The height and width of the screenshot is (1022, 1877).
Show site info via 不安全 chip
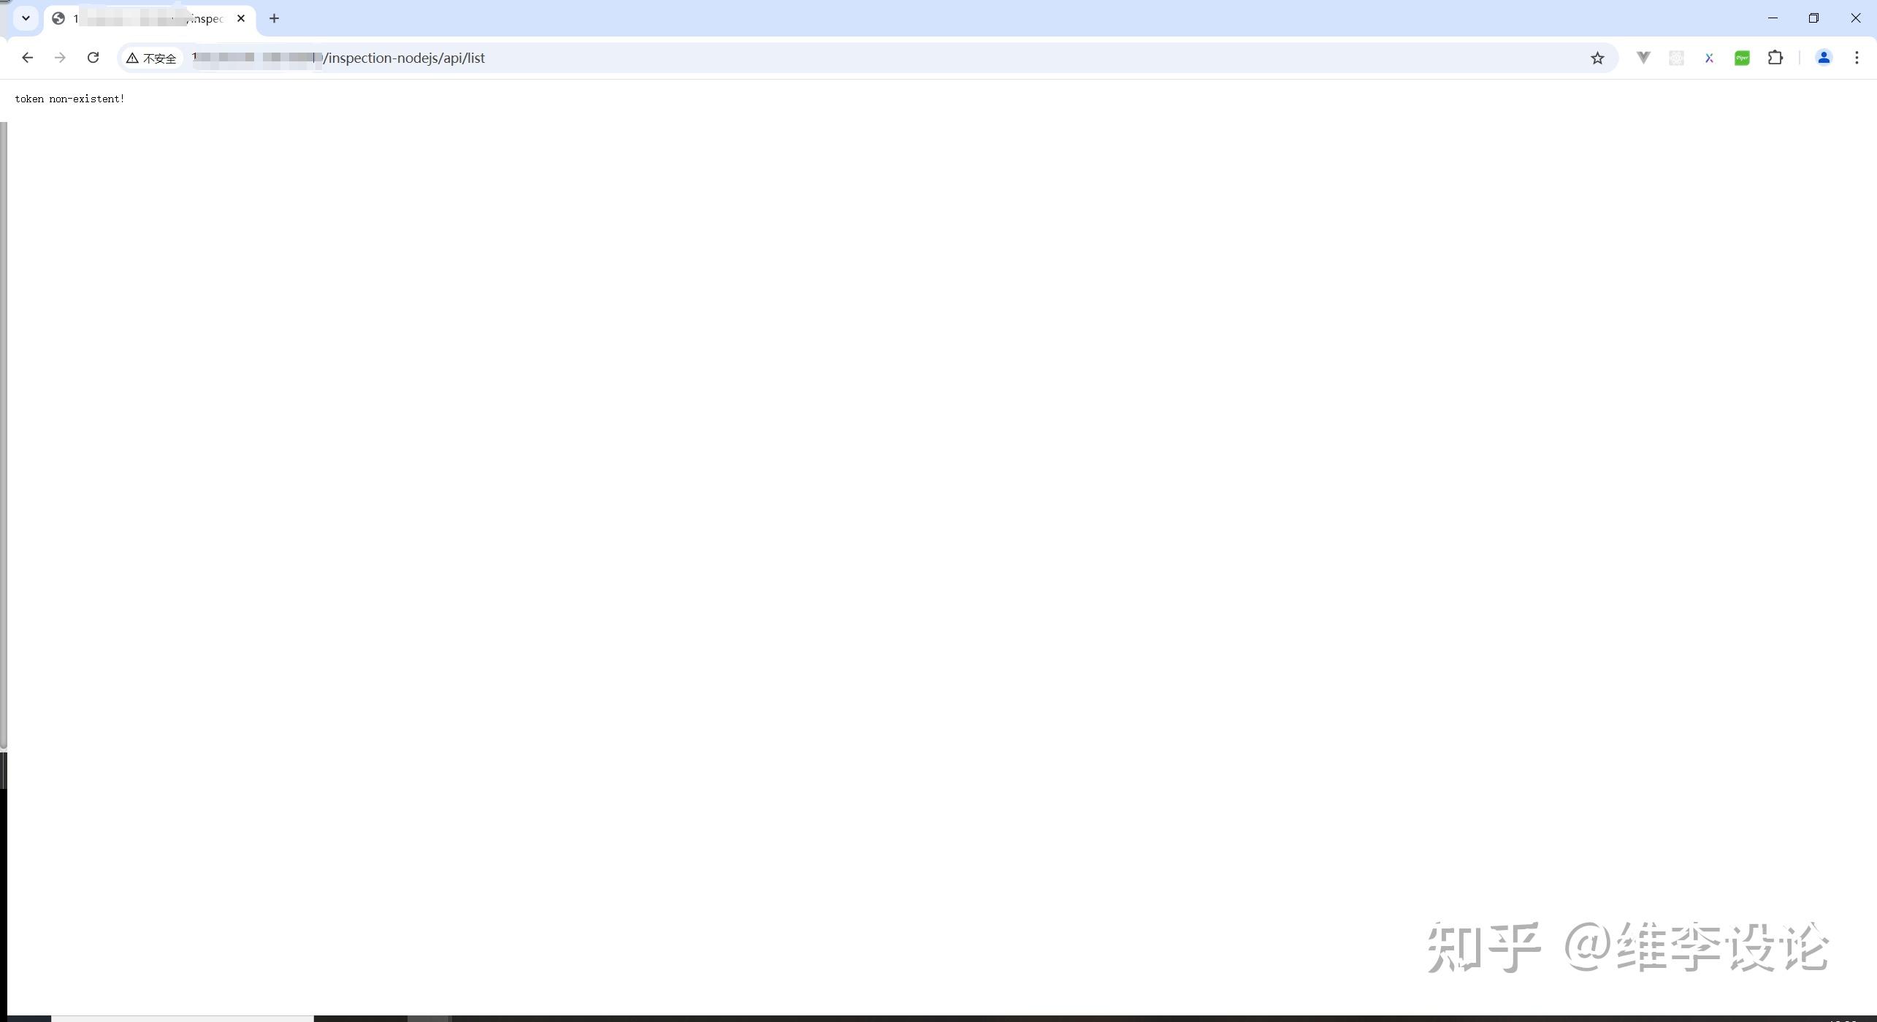pyautogui.click(x=152, y=58)
